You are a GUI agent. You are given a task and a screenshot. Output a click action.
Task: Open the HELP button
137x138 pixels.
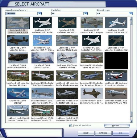pos(86,133)
